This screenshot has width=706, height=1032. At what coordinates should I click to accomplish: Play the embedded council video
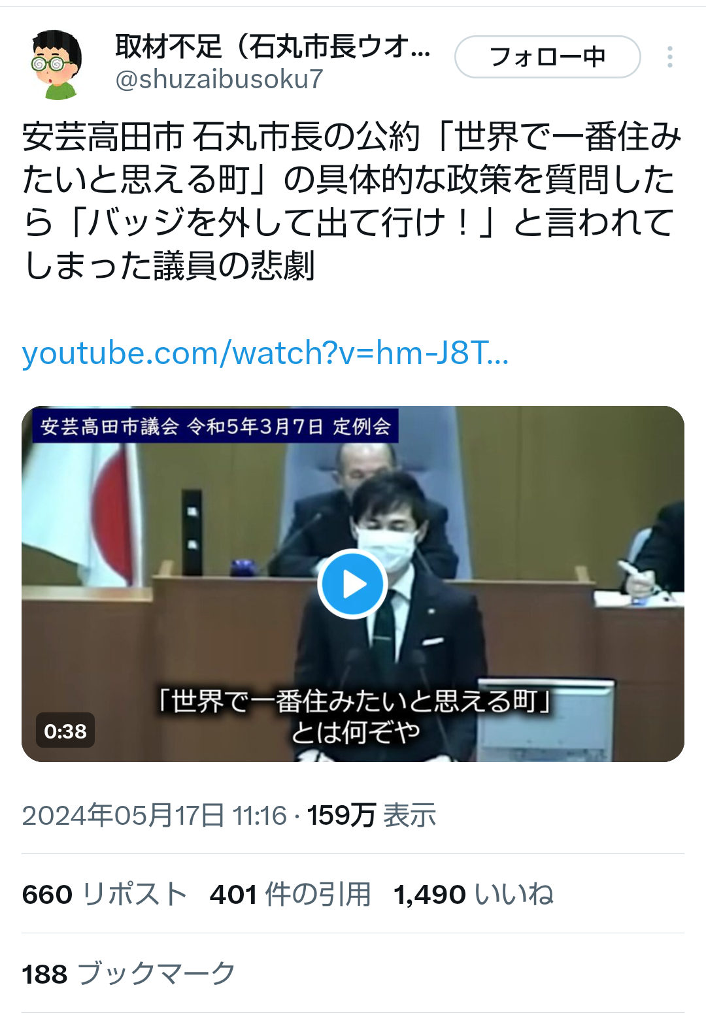tap(353, 585)
